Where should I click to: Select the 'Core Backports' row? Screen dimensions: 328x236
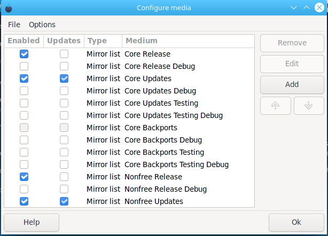pyautogui.click(x=129, y=128)
